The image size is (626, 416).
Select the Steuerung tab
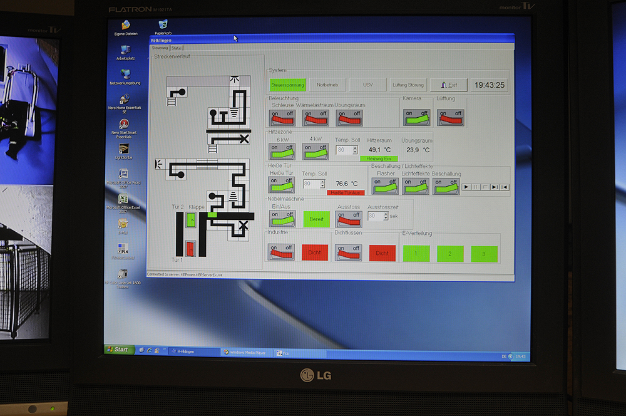(160, 48)
